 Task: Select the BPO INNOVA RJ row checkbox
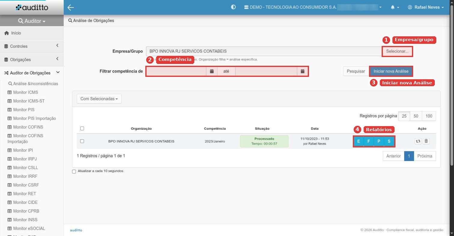pos(82,141)
